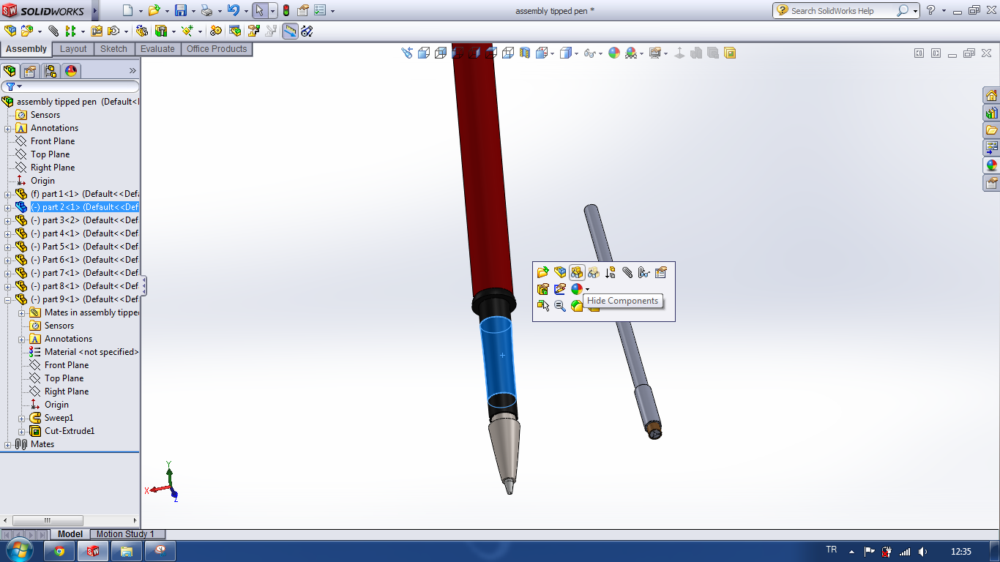Viewport: 1000px width, 562px height.
Task: Open the File Explorer folder icon in task pane
Action: 991,130
